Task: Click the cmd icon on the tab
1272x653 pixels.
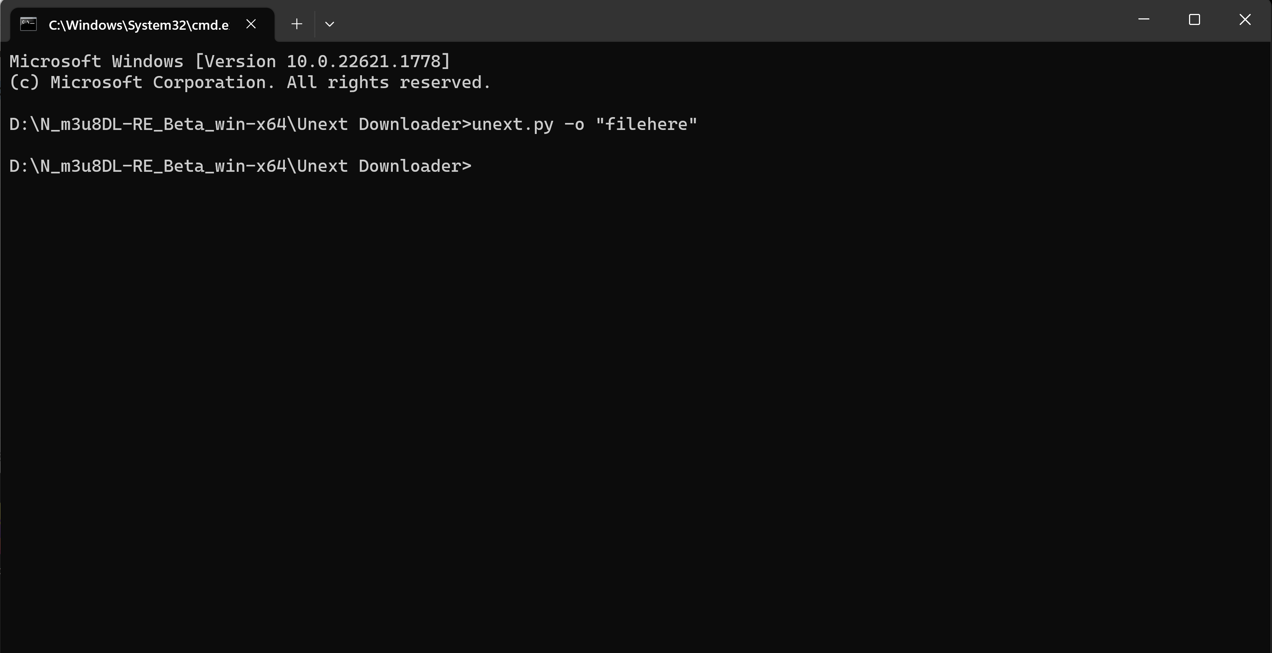Action: (x=29, y=24)
